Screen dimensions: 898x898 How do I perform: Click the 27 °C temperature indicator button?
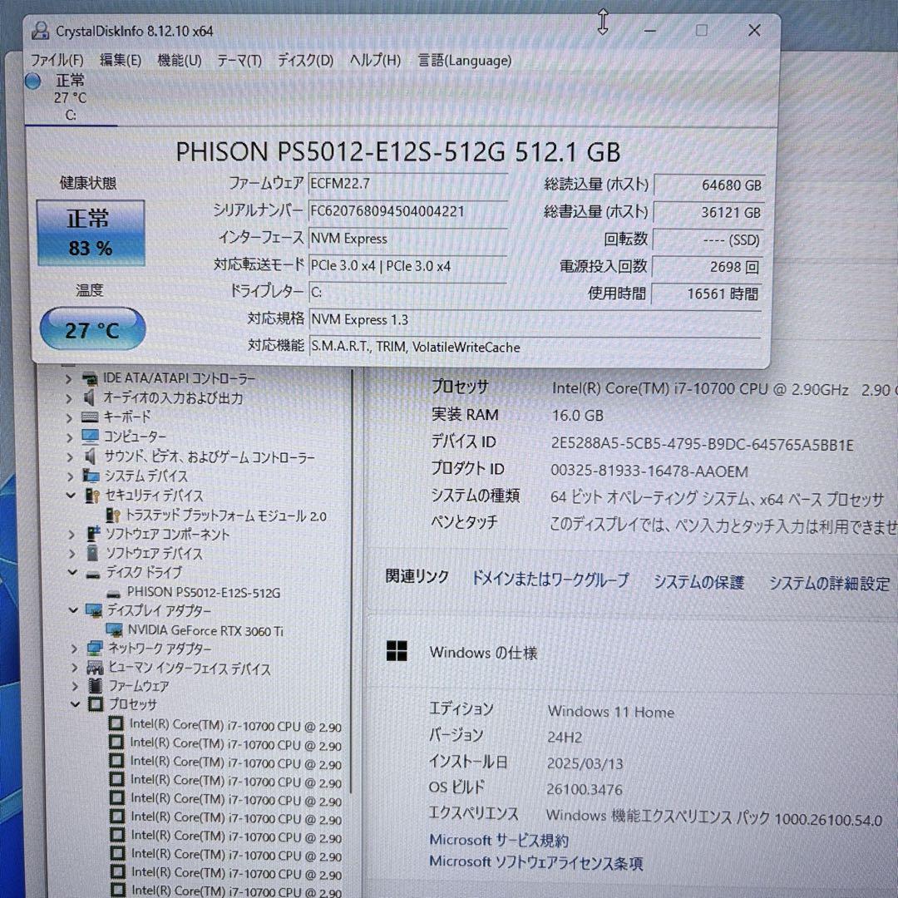pyautogui.click(x=92, y=328)
